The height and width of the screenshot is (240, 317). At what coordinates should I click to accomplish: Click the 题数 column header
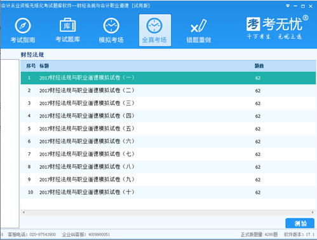point(259,66)
